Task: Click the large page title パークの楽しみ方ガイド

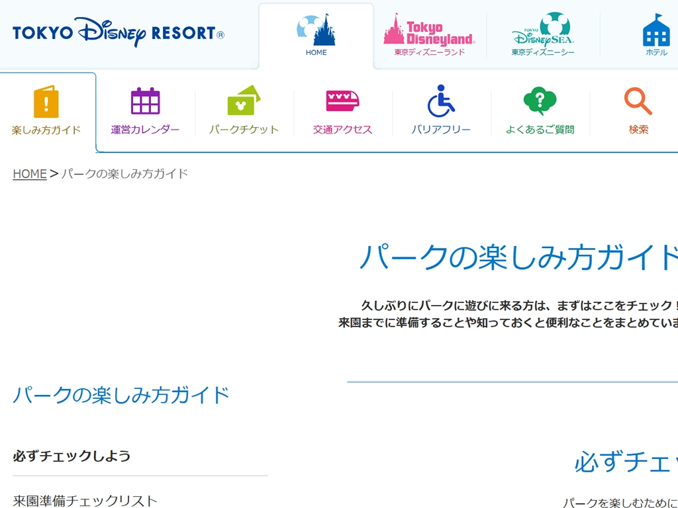Action: (518, 257)
